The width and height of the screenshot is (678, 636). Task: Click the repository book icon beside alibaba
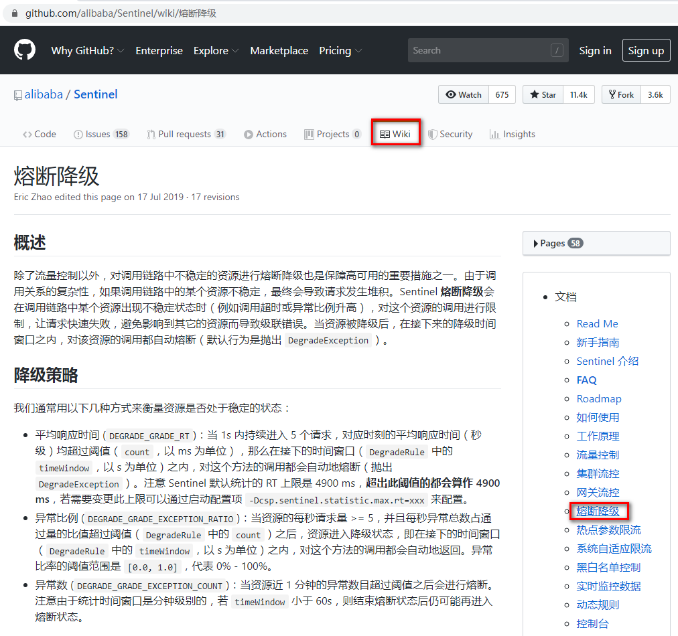pos(17,95)
